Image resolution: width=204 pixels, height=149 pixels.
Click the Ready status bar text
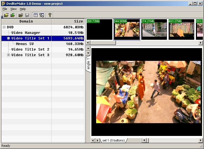(x=6, y=146)
